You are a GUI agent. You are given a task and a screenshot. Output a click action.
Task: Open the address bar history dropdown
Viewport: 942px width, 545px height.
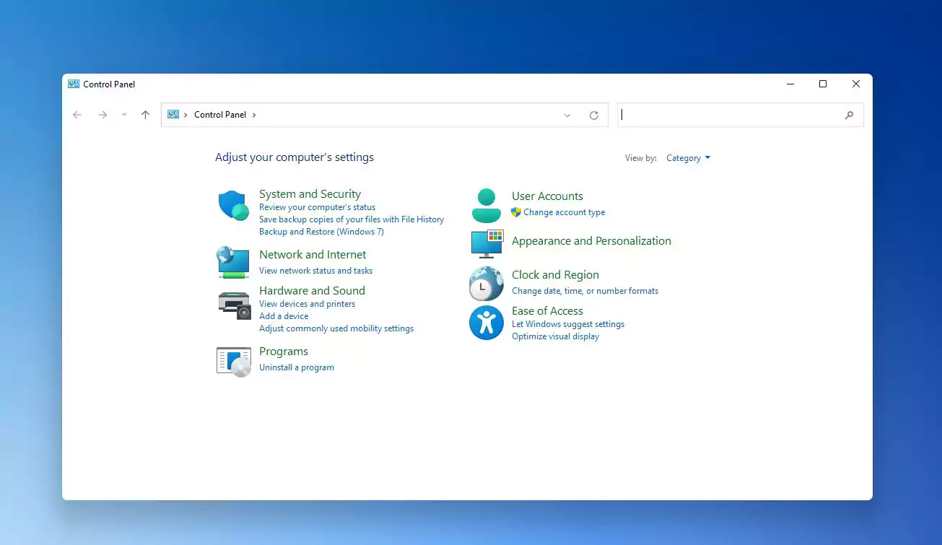567,115
